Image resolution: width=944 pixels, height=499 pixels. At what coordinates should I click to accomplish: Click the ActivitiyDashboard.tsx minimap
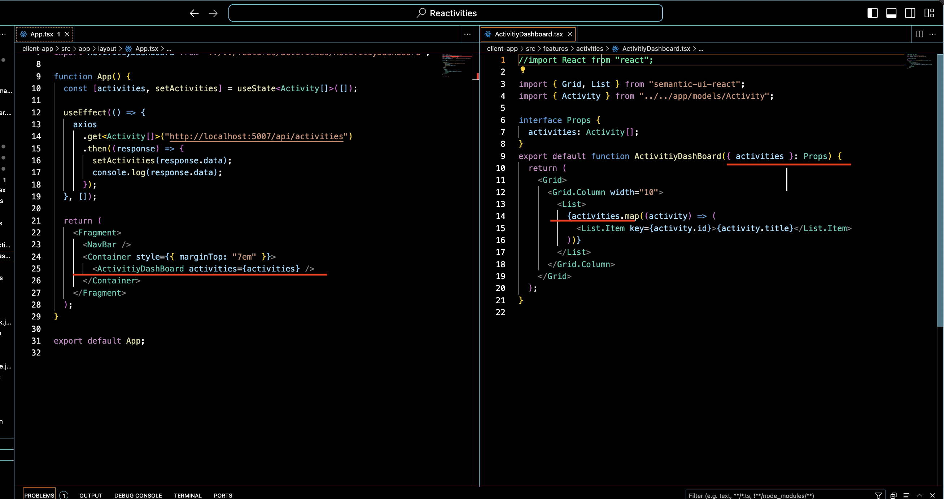(x=920, y=62)
